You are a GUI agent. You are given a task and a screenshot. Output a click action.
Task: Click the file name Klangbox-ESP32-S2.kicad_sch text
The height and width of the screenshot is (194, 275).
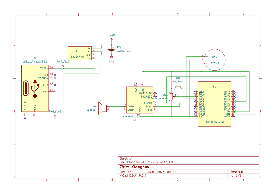pos(148,162)
